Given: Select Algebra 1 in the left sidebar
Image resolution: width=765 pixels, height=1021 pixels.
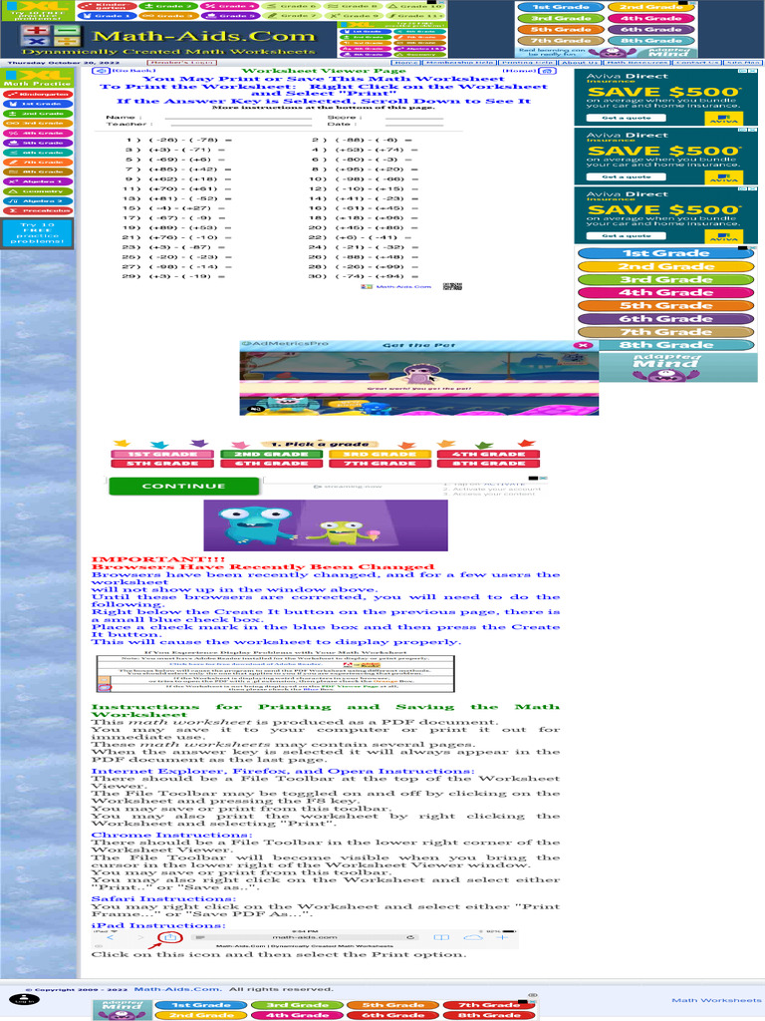Looking at the screenshot, I should pos(38,181).
